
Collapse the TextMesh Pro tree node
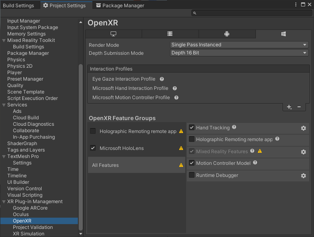pos(4,157)
